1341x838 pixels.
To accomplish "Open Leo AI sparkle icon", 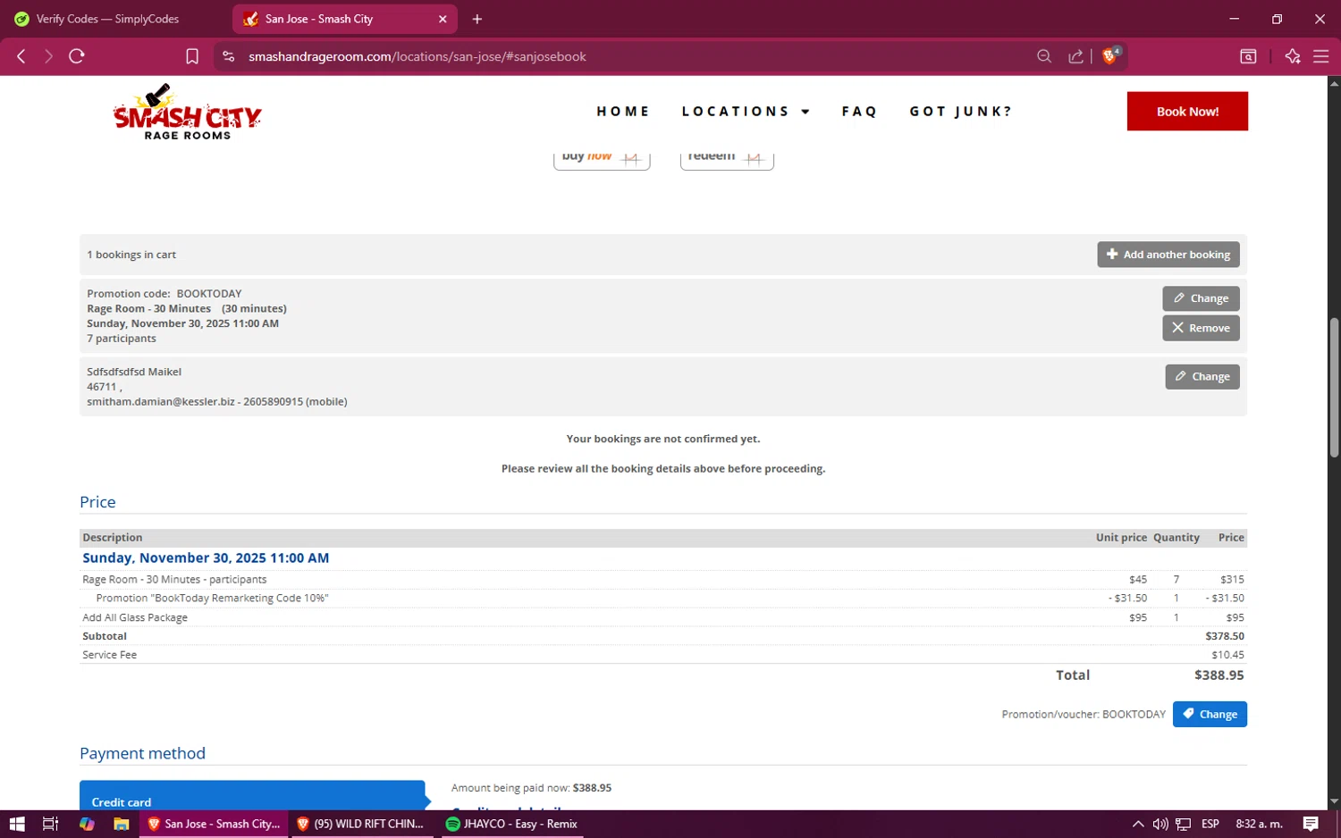I will [x=1293, y=56].
